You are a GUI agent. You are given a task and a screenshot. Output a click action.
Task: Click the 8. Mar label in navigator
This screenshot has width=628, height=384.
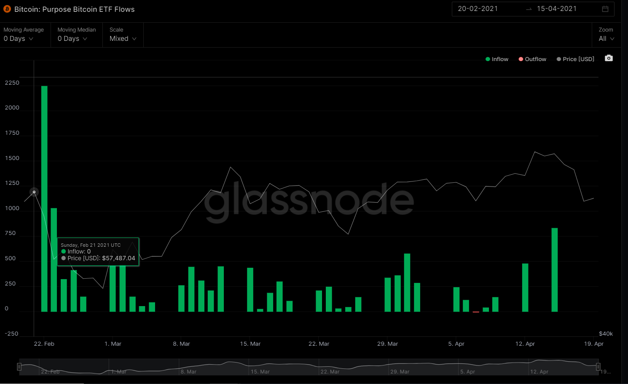click(x=188, y=372)
